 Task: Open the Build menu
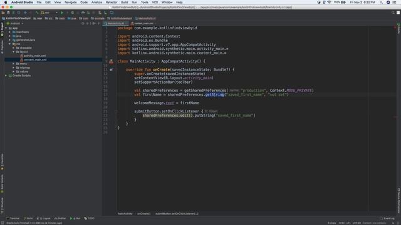pos(125,2)
